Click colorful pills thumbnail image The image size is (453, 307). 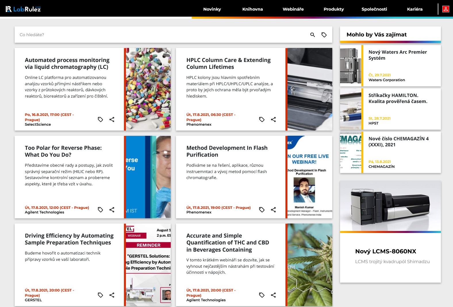(148, 89)
